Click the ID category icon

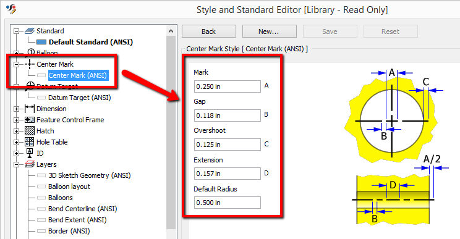pos(30,153)
